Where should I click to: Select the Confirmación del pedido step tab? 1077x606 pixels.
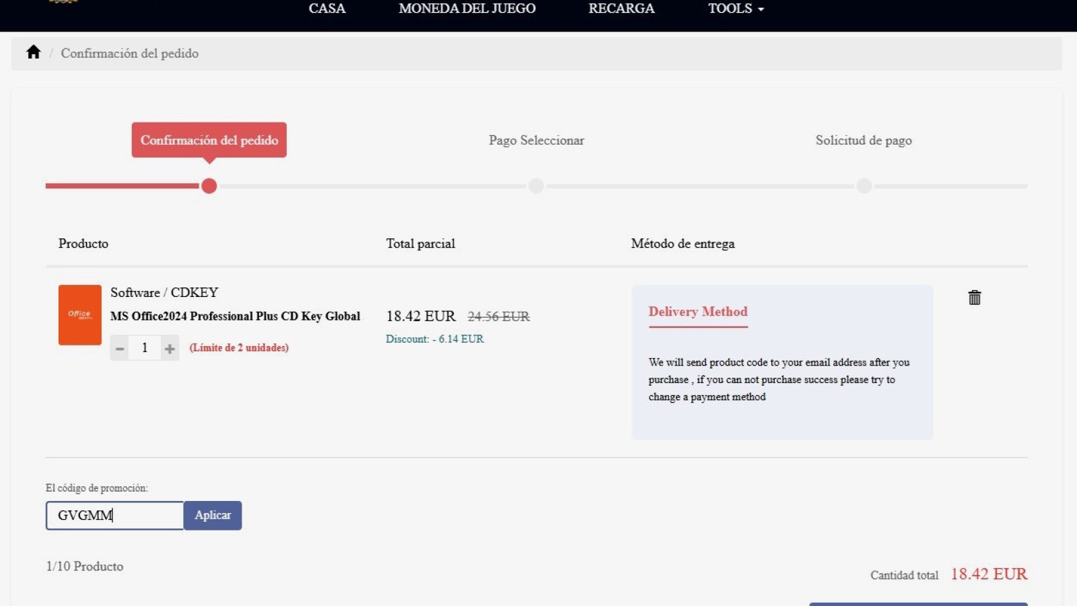[x=209, y=140]
